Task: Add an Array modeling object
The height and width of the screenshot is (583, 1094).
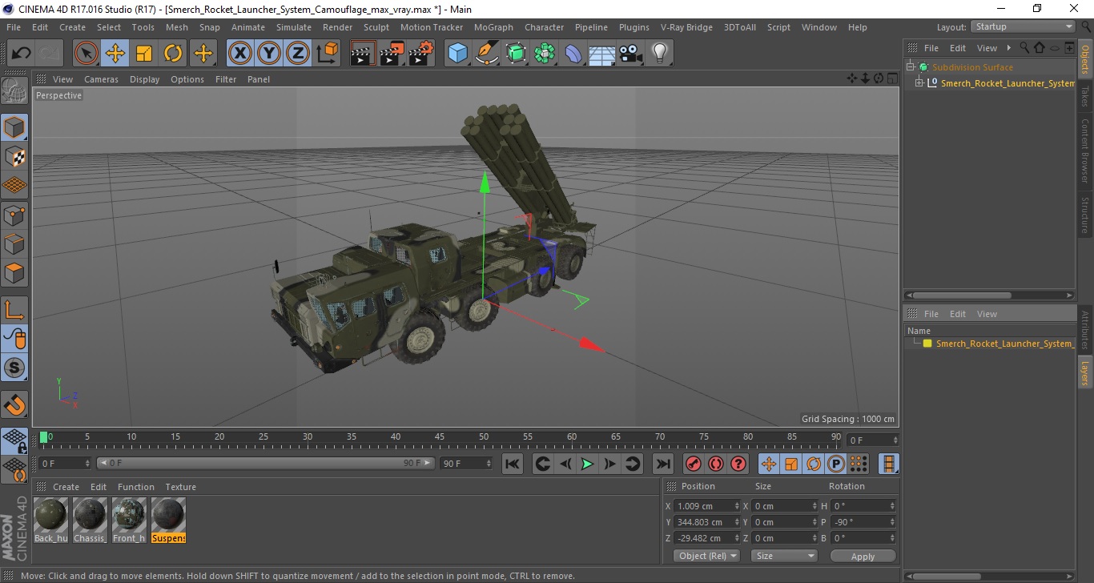Action: pyautogui.click(x=545, y=54)
